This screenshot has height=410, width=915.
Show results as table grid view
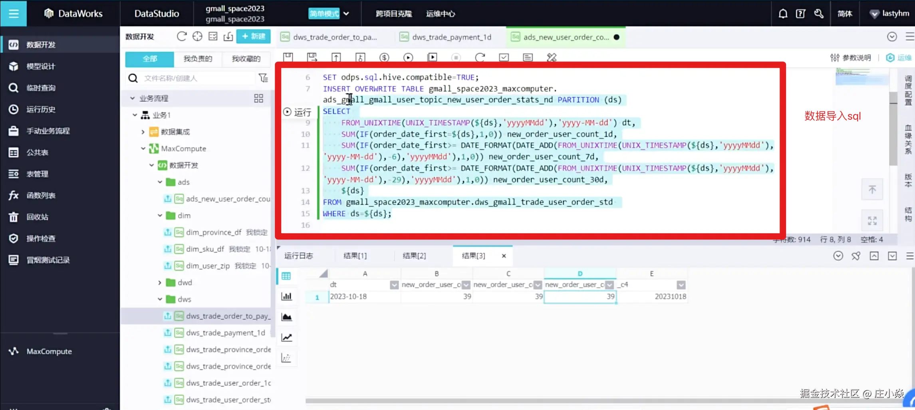pyautogui.click(x=286, y=276)
